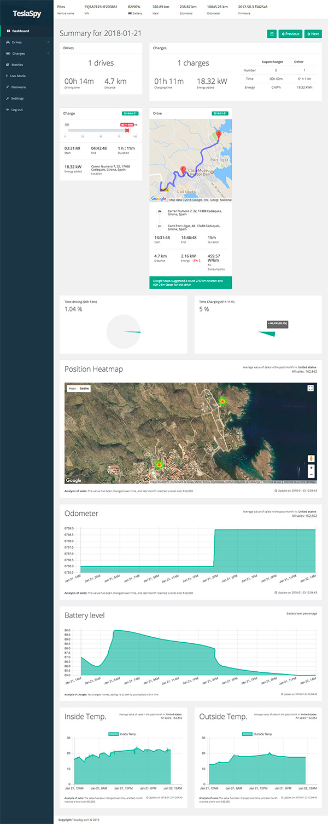Open the Firmware menu item
The width and height of the screenshot is (328, 824).
point(27,87)
